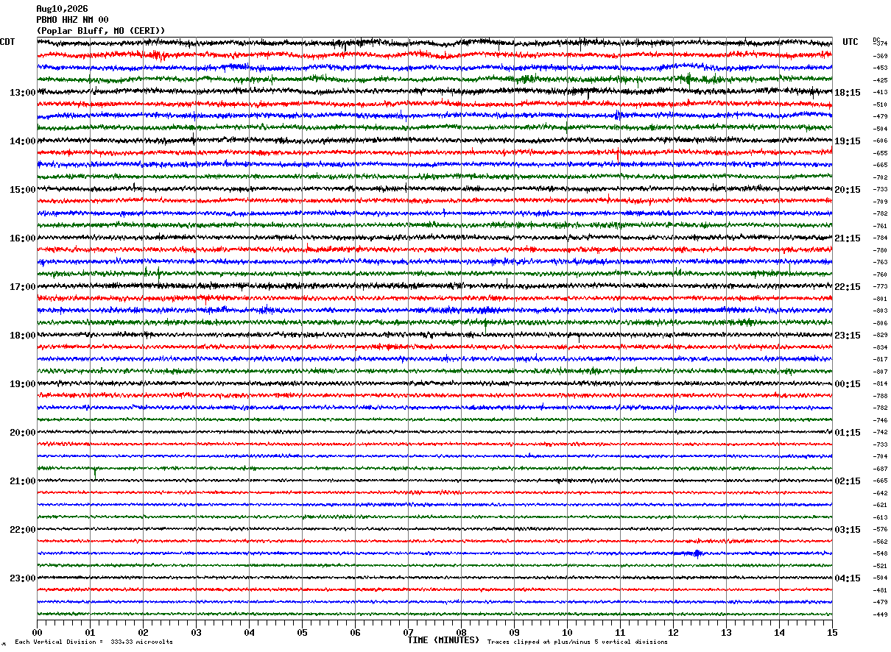Select the 13:00 CDT time label
Viewport: 891px width, 652px height.
(23, 93)
